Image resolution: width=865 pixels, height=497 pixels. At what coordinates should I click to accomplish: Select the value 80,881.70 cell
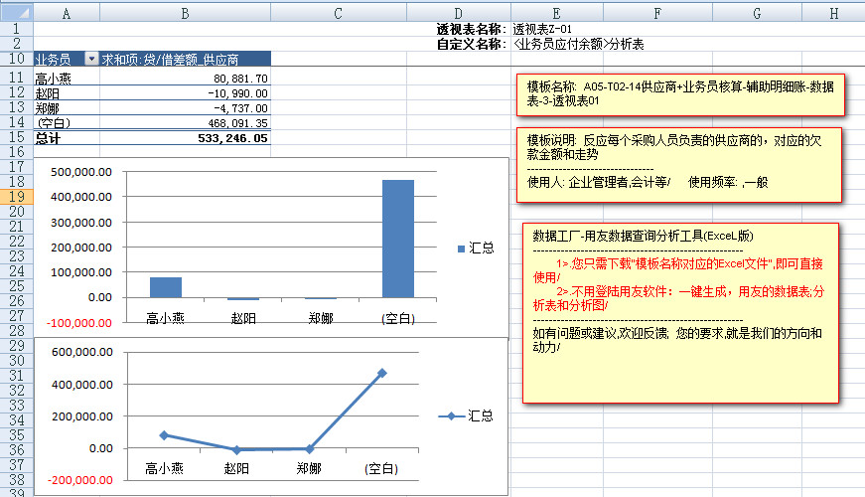pos(185,79)
